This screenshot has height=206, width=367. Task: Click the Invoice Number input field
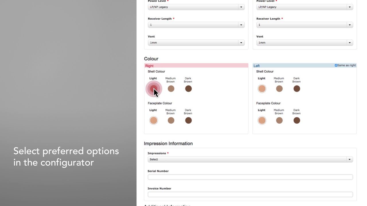coord(250,195)
